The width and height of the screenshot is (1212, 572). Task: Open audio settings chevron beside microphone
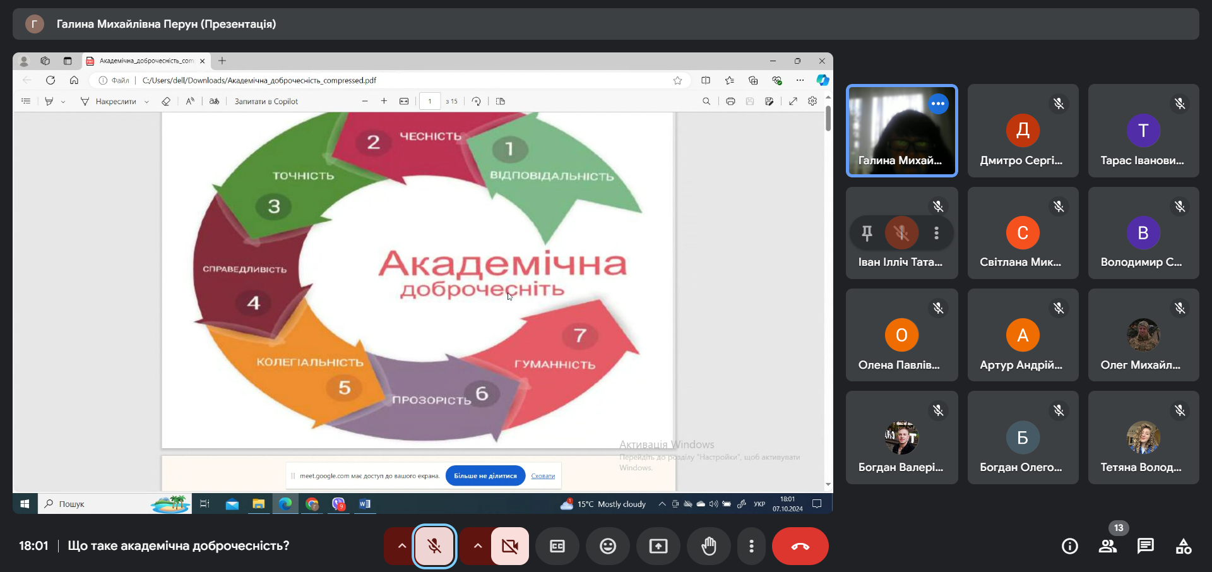pos(401,546)
